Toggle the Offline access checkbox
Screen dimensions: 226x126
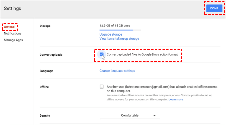(x=102, y=87)
